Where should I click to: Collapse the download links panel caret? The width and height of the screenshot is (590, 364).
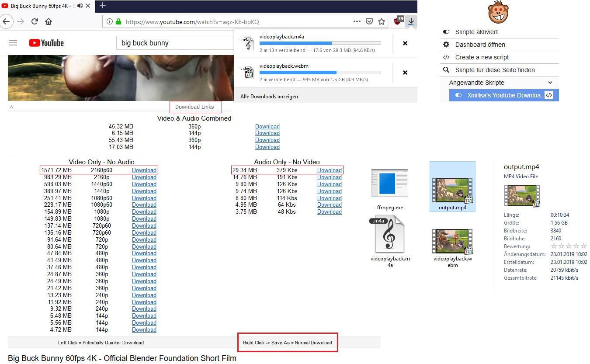coord(11,107)
